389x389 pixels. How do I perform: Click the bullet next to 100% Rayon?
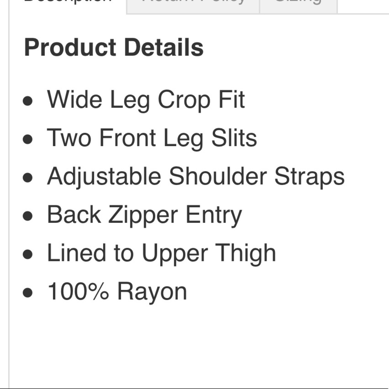point(28,293)
